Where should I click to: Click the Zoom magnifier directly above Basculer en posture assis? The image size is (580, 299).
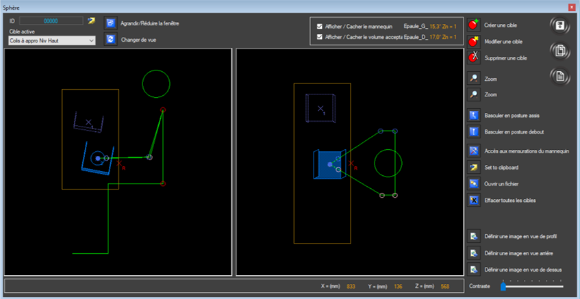coord(474,94)
